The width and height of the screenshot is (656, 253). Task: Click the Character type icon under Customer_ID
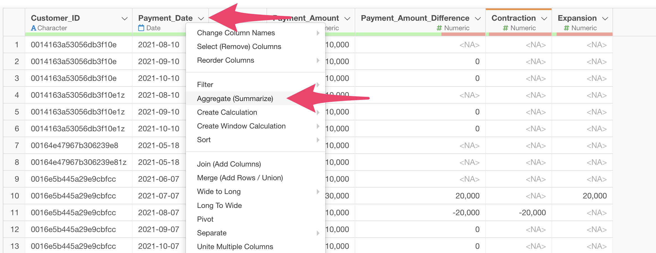(33, 28)
